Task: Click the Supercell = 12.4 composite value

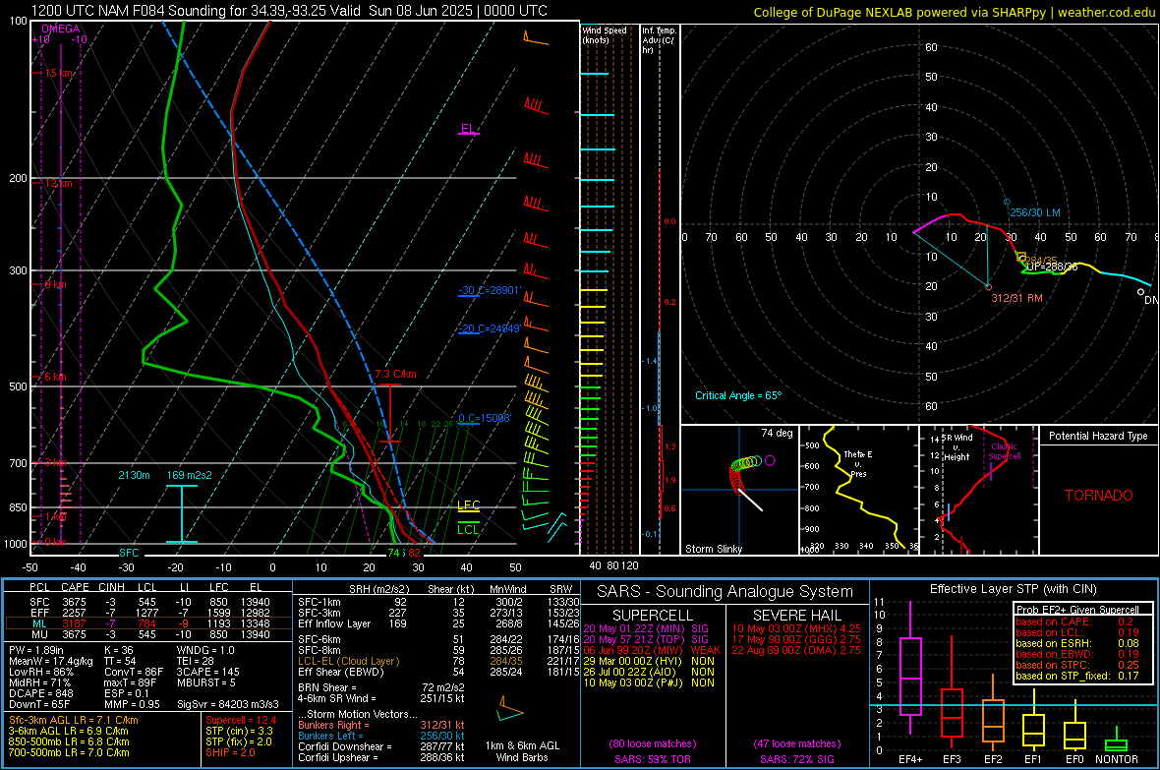Action: (241, 720)
